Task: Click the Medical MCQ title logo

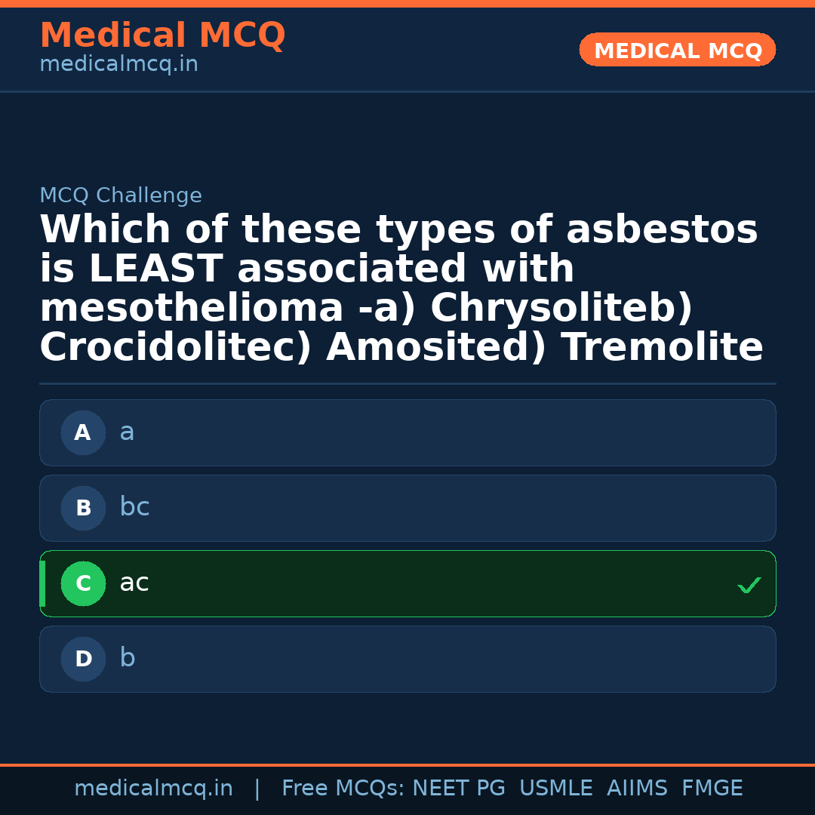Action: 162,35
